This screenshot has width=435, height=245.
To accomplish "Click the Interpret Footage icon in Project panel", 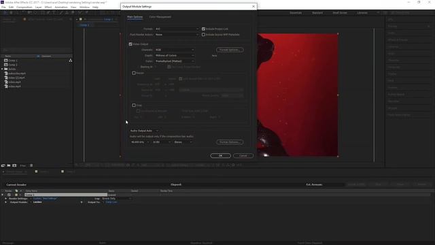I will point(3,165).
